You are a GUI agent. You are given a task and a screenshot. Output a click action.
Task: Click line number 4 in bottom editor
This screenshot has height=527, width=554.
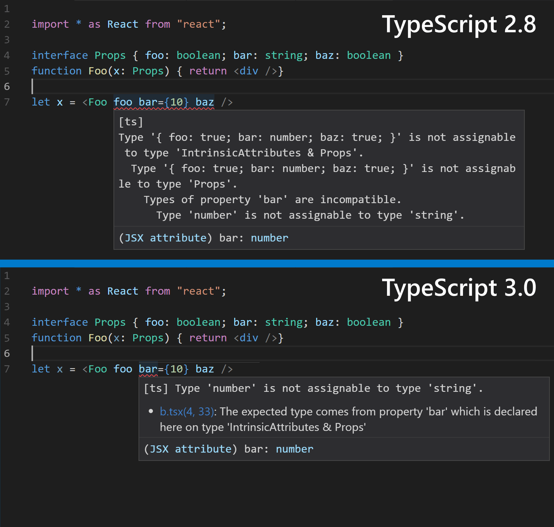7,322
